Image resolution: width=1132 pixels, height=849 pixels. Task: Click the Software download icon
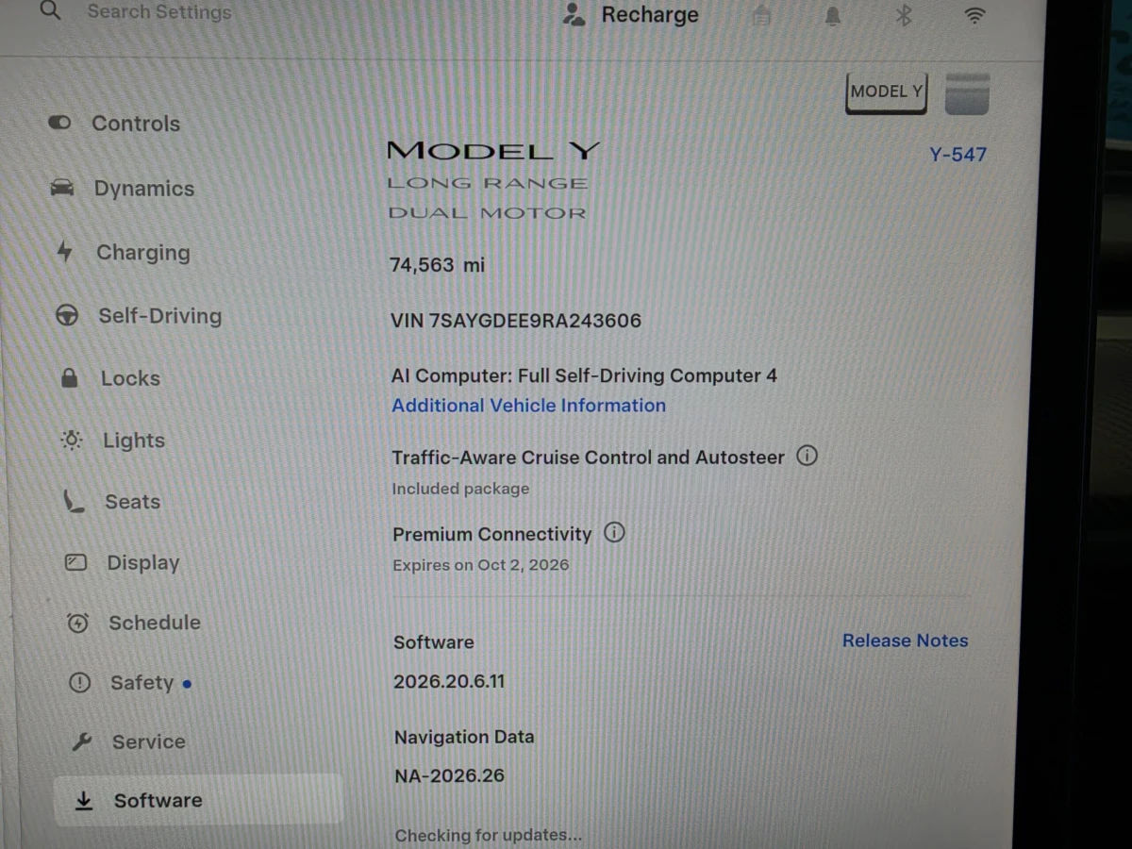tap(84, 800)
